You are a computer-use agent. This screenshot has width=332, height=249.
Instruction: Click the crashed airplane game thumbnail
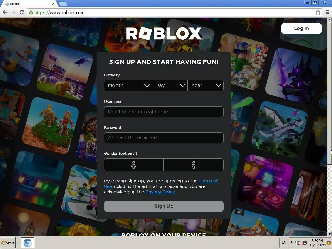[x=280, y=129]
